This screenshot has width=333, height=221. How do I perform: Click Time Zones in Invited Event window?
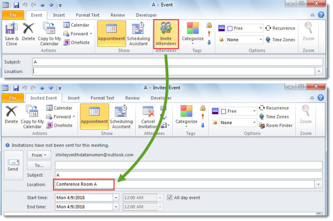274,116
